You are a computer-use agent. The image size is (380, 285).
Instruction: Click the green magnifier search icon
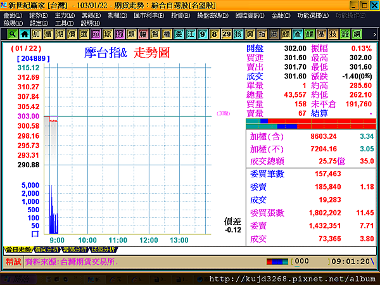[x=12, y=34]
